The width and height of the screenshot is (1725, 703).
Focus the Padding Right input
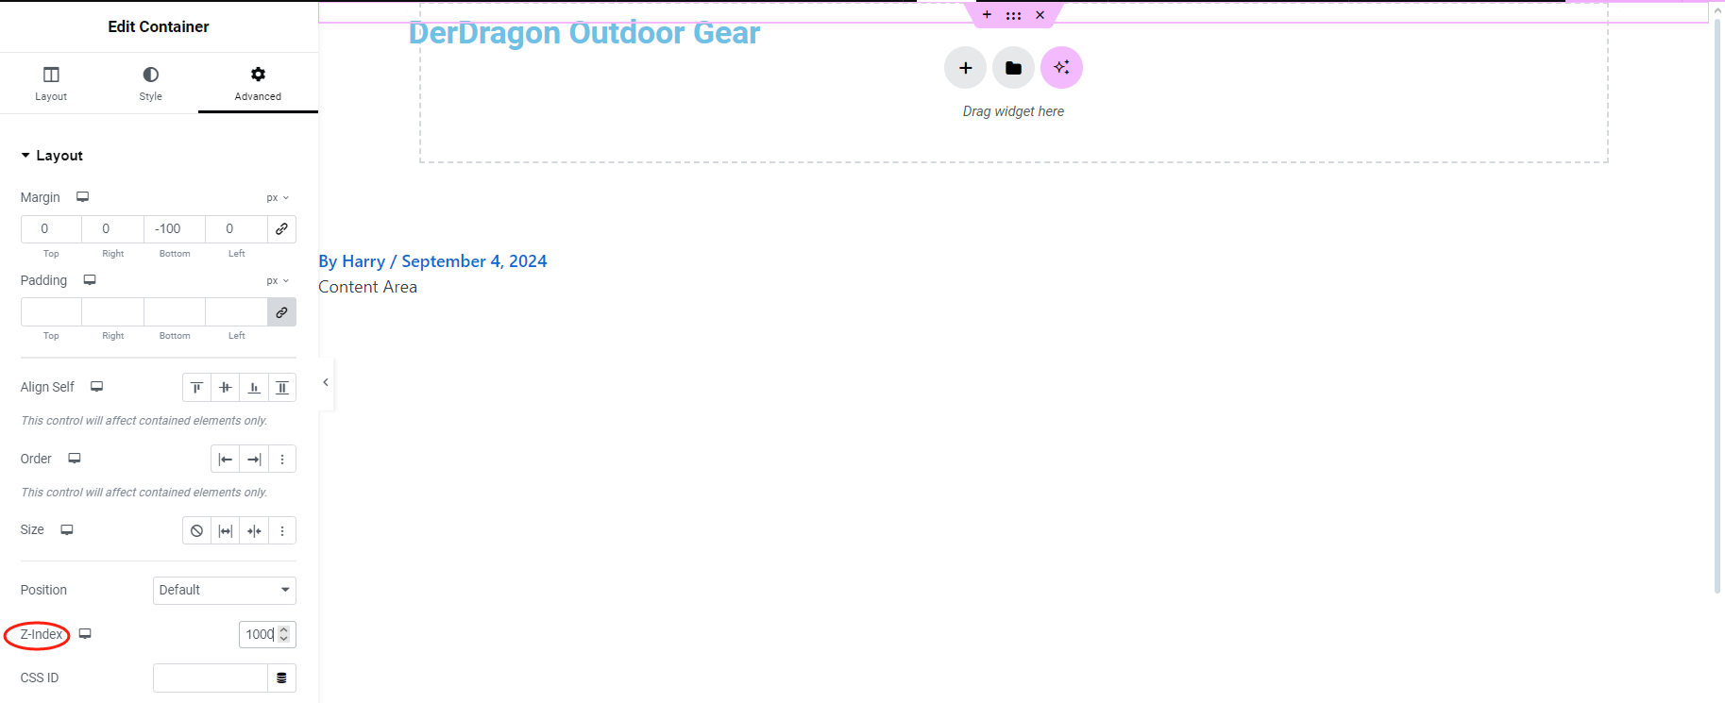pos(112,312)
